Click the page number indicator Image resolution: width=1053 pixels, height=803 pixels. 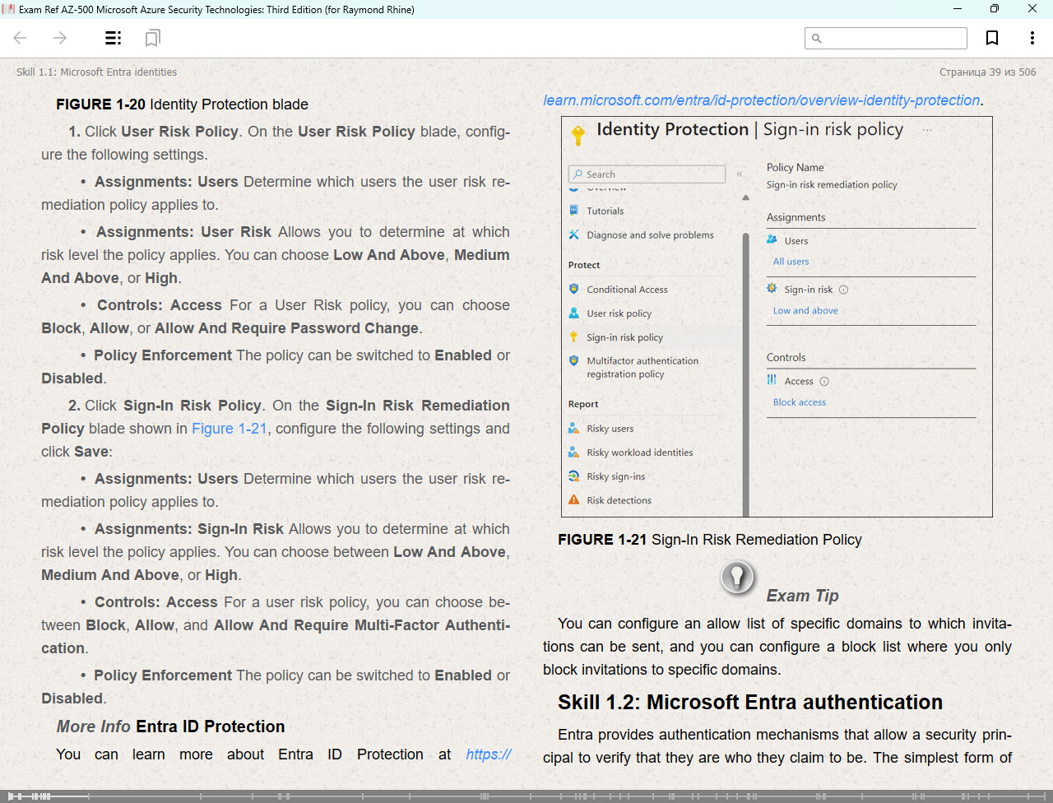(x=987, y=72)
